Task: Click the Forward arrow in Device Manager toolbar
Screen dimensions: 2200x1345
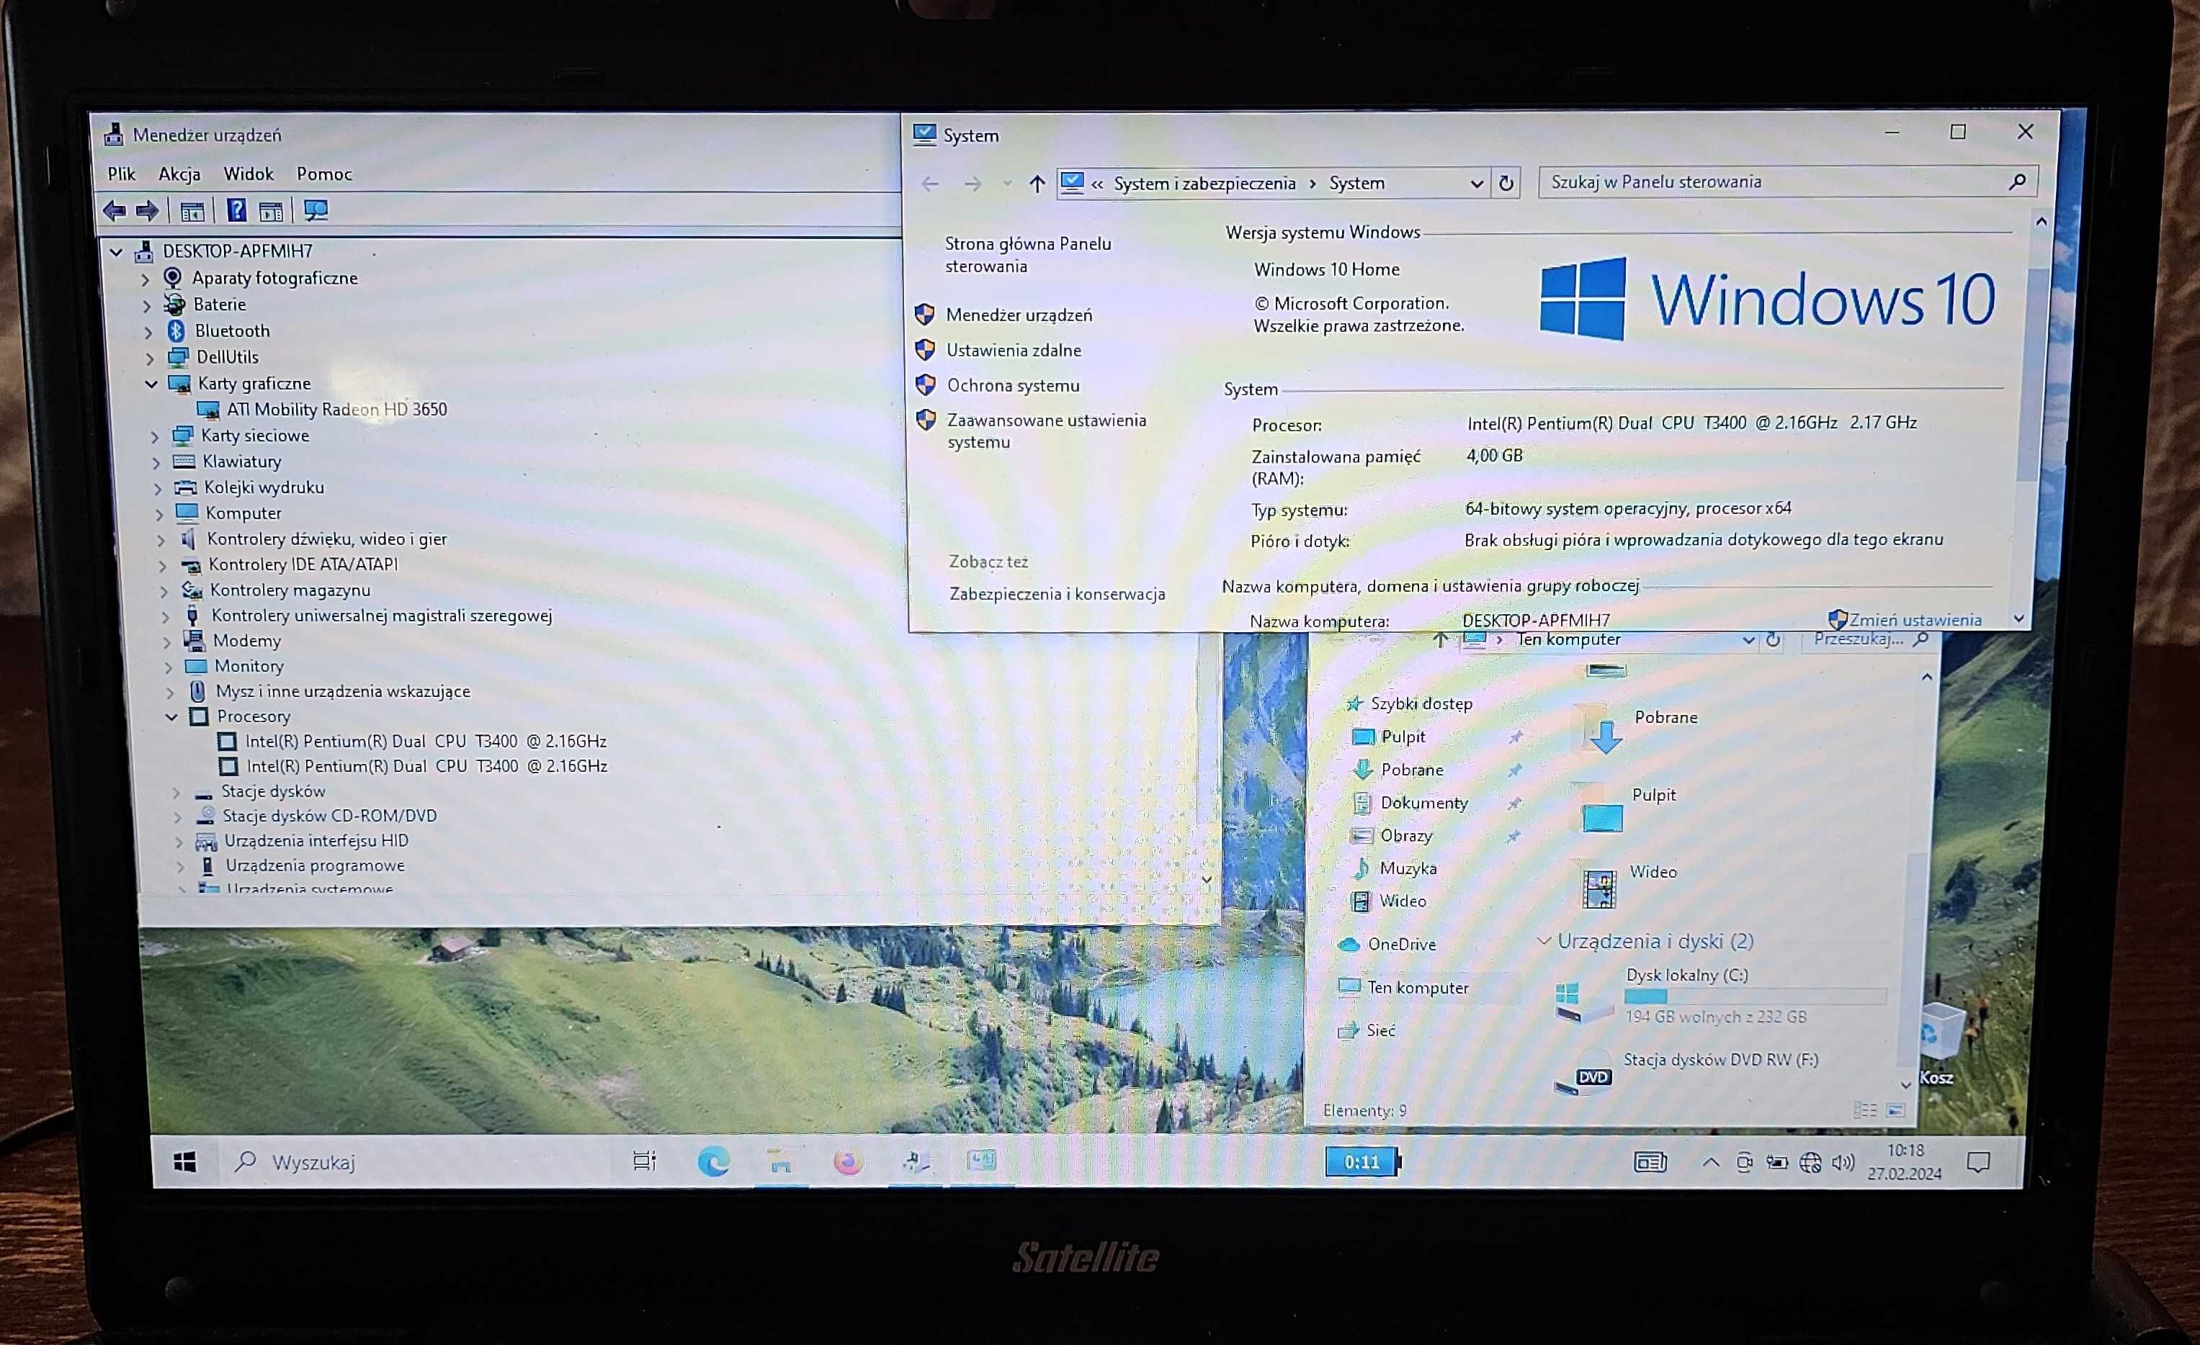Action: pos(148,212)
